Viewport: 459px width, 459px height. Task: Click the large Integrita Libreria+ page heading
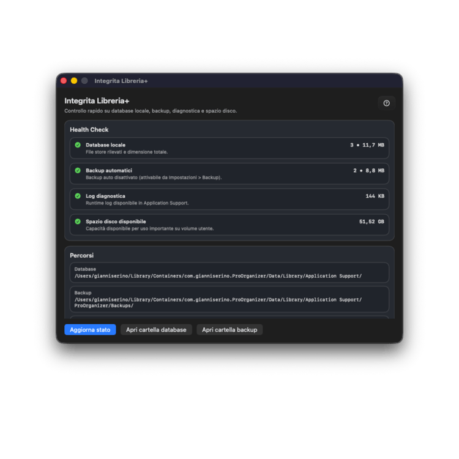pyautogui.click(x=97, y=101)
